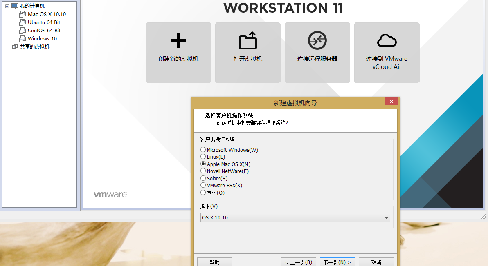Click the open virtual machine folder icon
This screenshot has width=488, height=266.
[247, 41]
